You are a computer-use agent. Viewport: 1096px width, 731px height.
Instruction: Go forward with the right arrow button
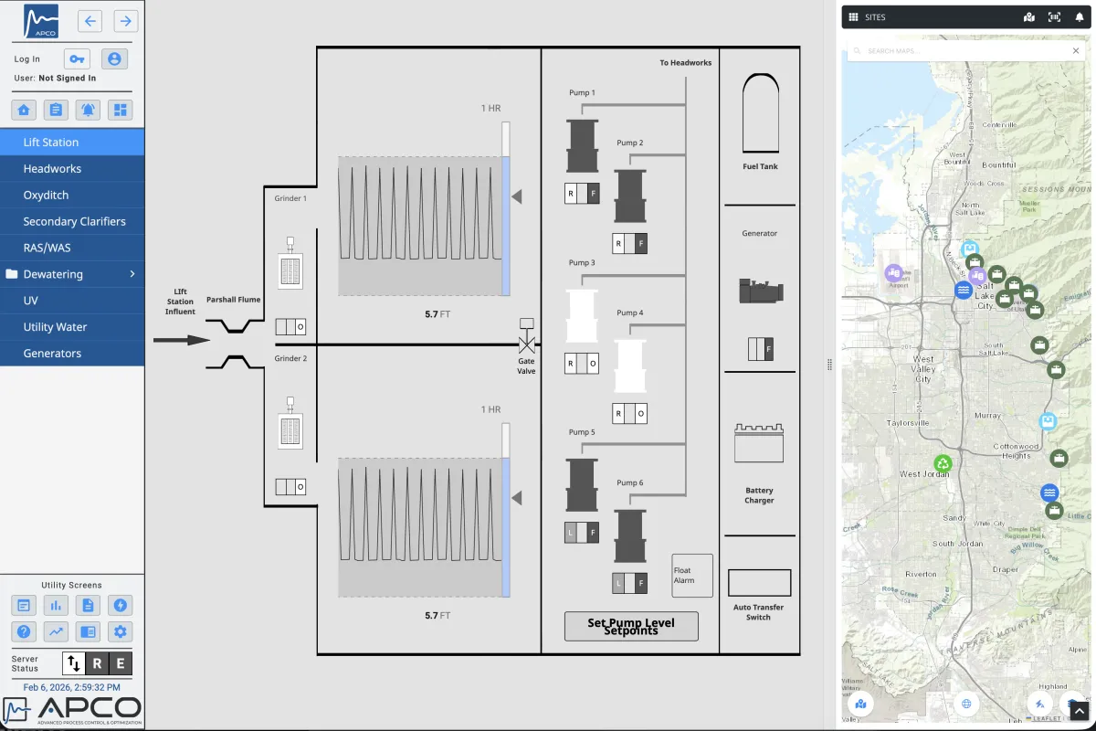[x=126, y=21]
